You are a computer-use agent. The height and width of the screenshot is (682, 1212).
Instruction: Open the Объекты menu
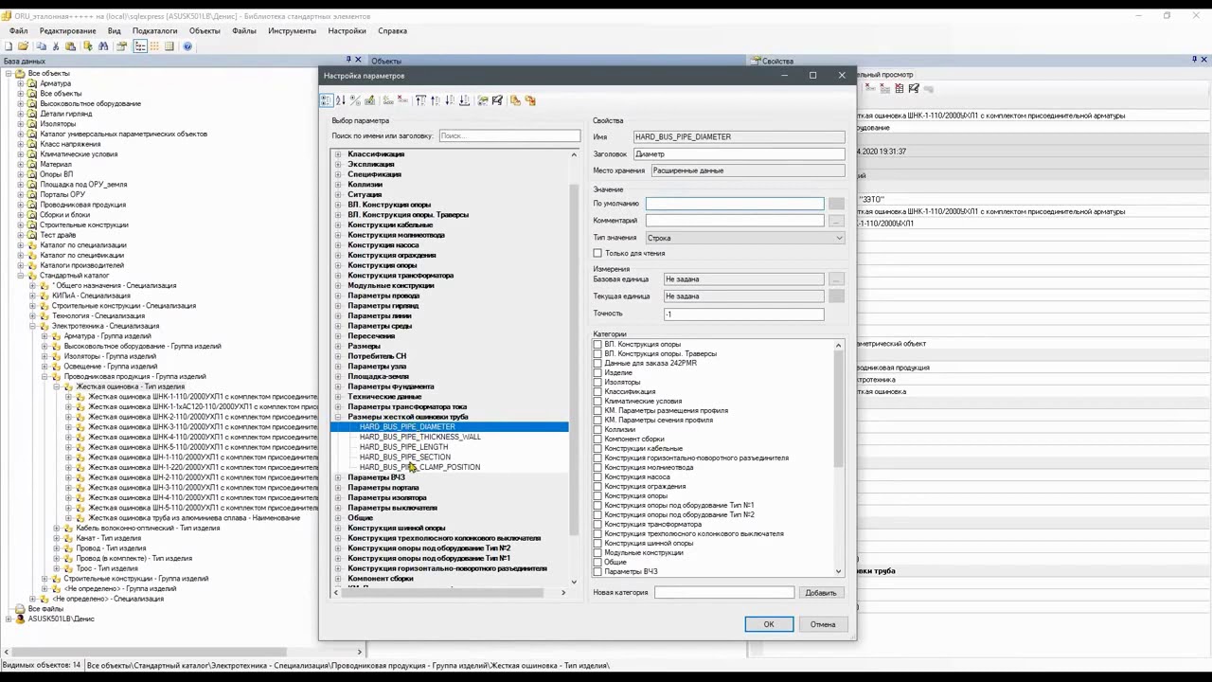click(x=205, y=30)
